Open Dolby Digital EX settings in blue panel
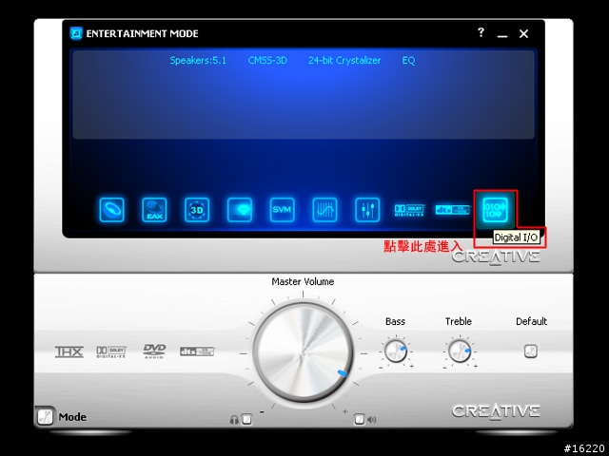609x456 pixels. click(409, 210)
